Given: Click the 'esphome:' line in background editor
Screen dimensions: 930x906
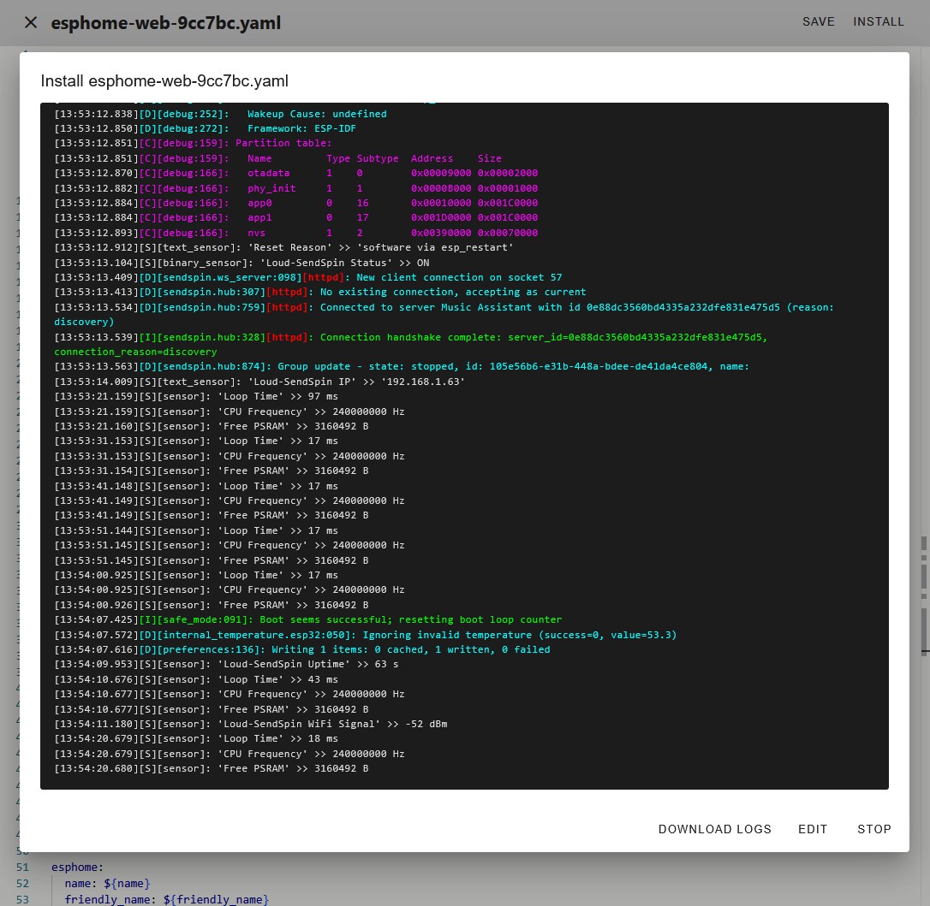Looking at the screenshot, I should click(77, 867).
